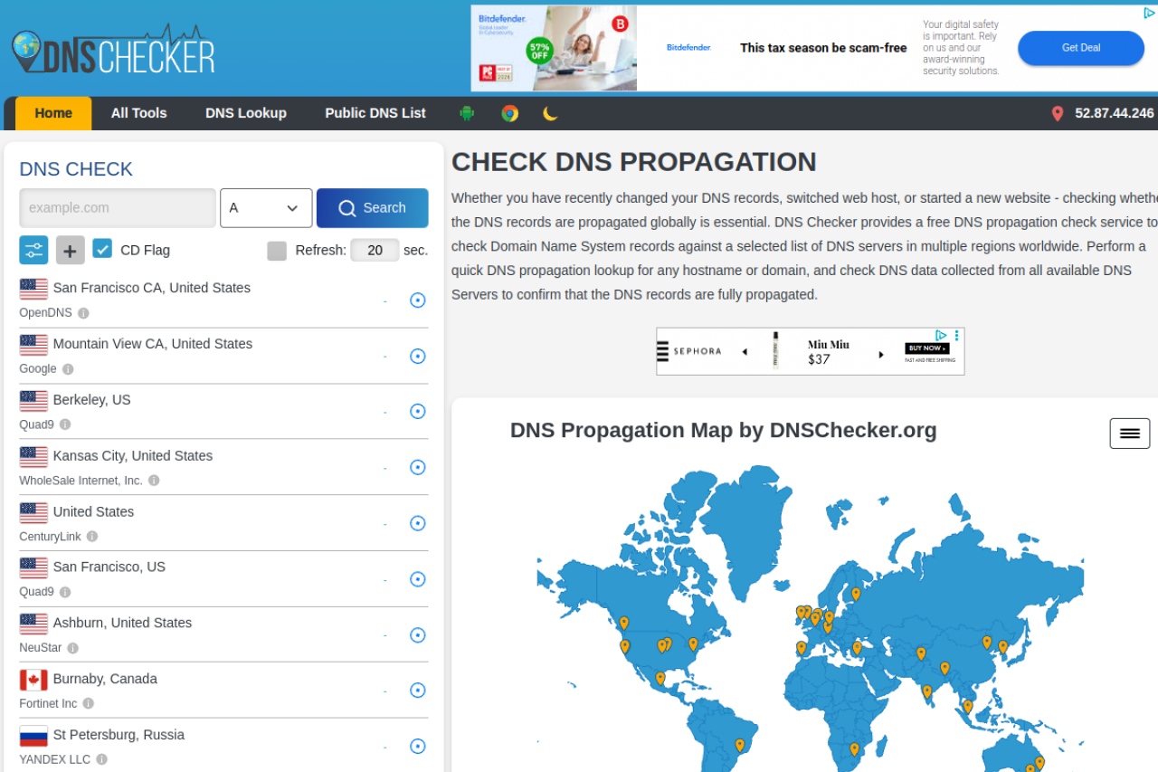Click the DNSChecker logo
The width and height of the screenshot is (1158, 772).
click(113, 51)
